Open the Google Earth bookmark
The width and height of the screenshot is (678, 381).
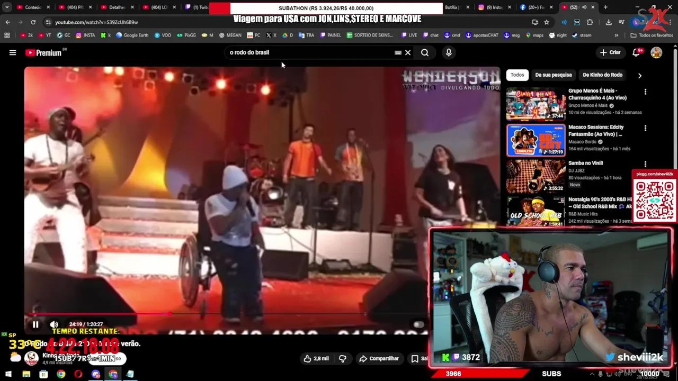coord(132,35)
